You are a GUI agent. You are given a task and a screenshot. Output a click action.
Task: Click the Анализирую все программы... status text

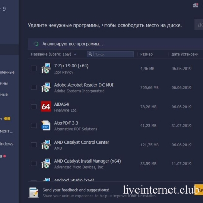coord(73,44)
